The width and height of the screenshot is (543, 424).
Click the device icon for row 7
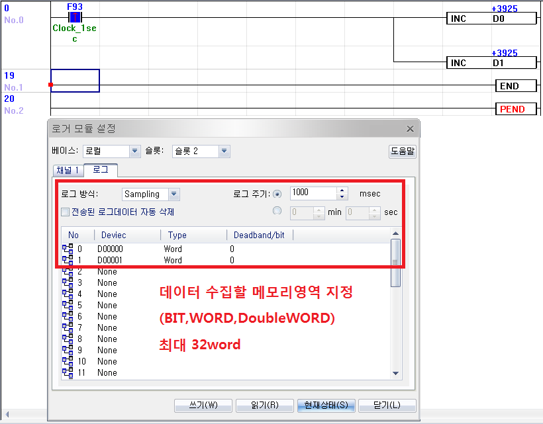coord(68,327)
